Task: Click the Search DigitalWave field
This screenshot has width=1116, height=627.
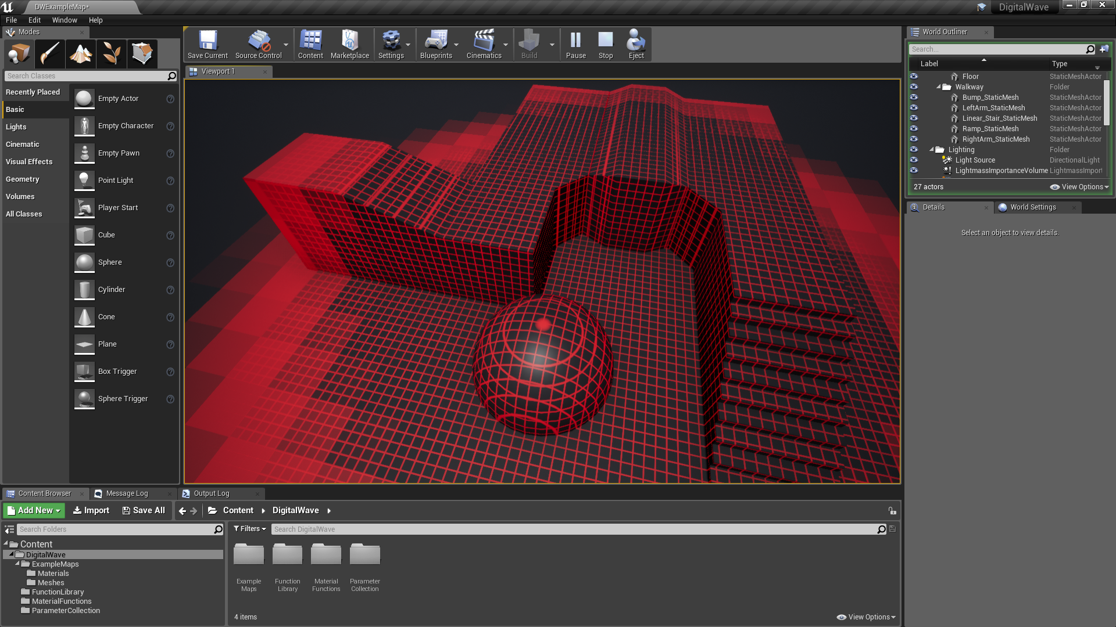Action: click(574, 529)
